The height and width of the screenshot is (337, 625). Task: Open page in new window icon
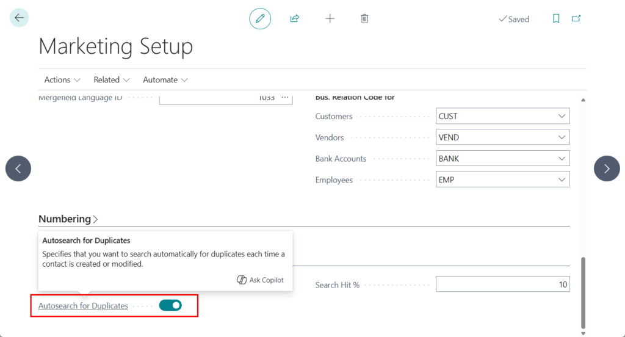576,19
